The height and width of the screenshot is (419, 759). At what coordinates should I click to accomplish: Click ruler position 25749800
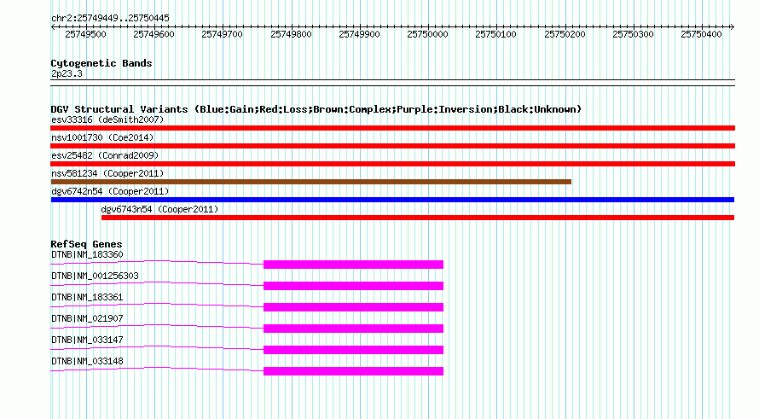(291, 34)
